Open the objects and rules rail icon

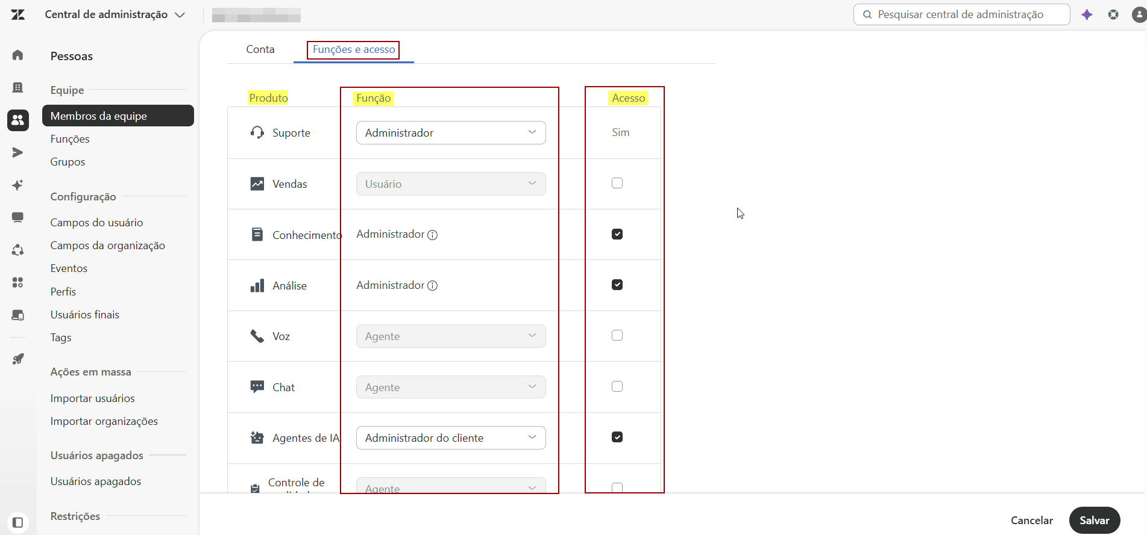pos(18,250)
